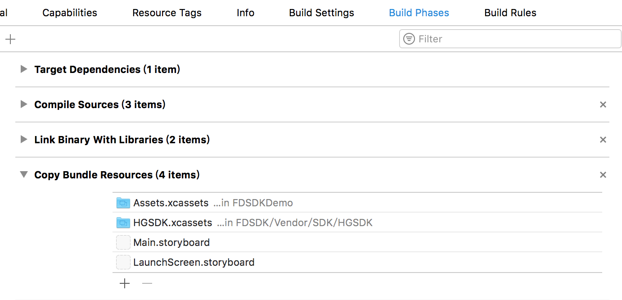This screenshot has width=622, height=300.
Task: Collapse the Copy Bundle Resources section
Action: [24, 175]
